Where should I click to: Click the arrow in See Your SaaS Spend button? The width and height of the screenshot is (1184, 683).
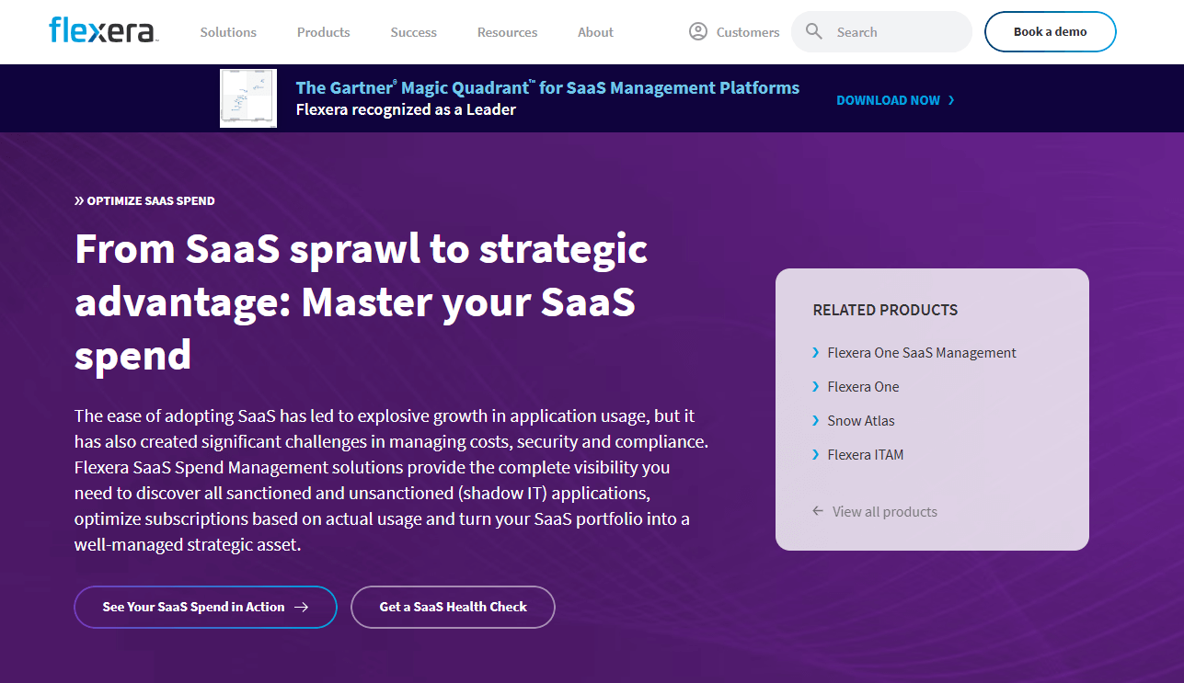point(301,608)
